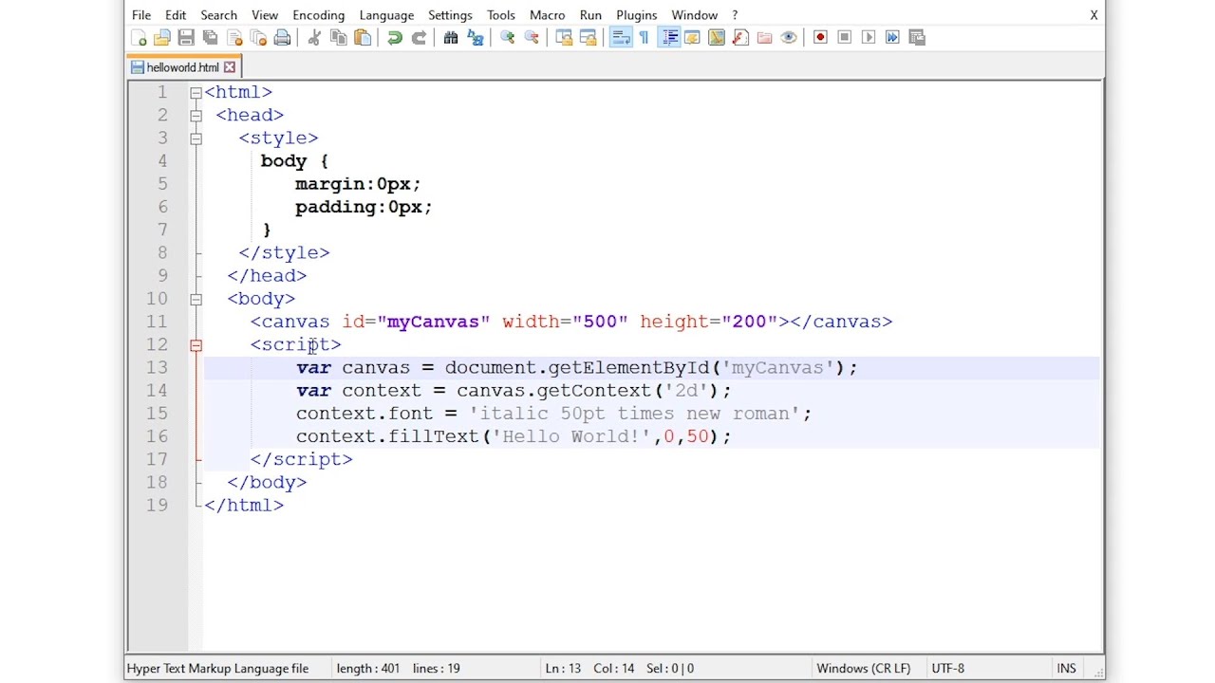Open the File menu

tap(141, 15)
